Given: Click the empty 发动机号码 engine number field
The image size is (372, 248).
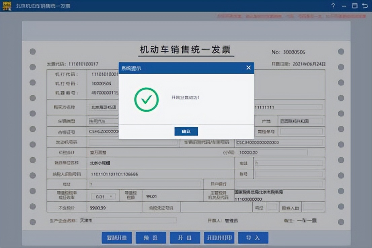Looking at the screenshot, I should click(133, 142).
